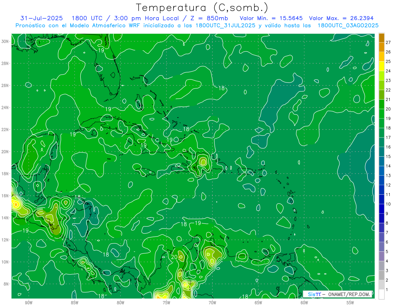Click the longitude axis label '70W'

pos(212,303)
